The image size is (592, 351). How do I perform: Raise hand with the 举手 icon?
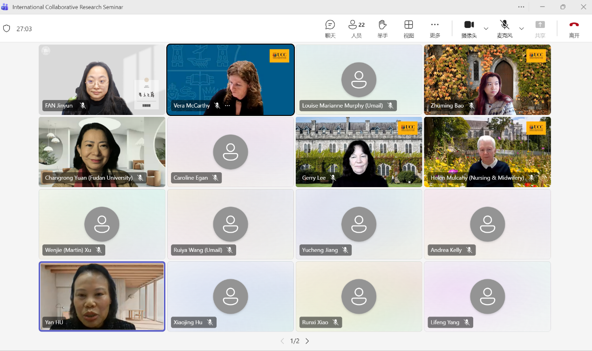(x=382, y=29)
